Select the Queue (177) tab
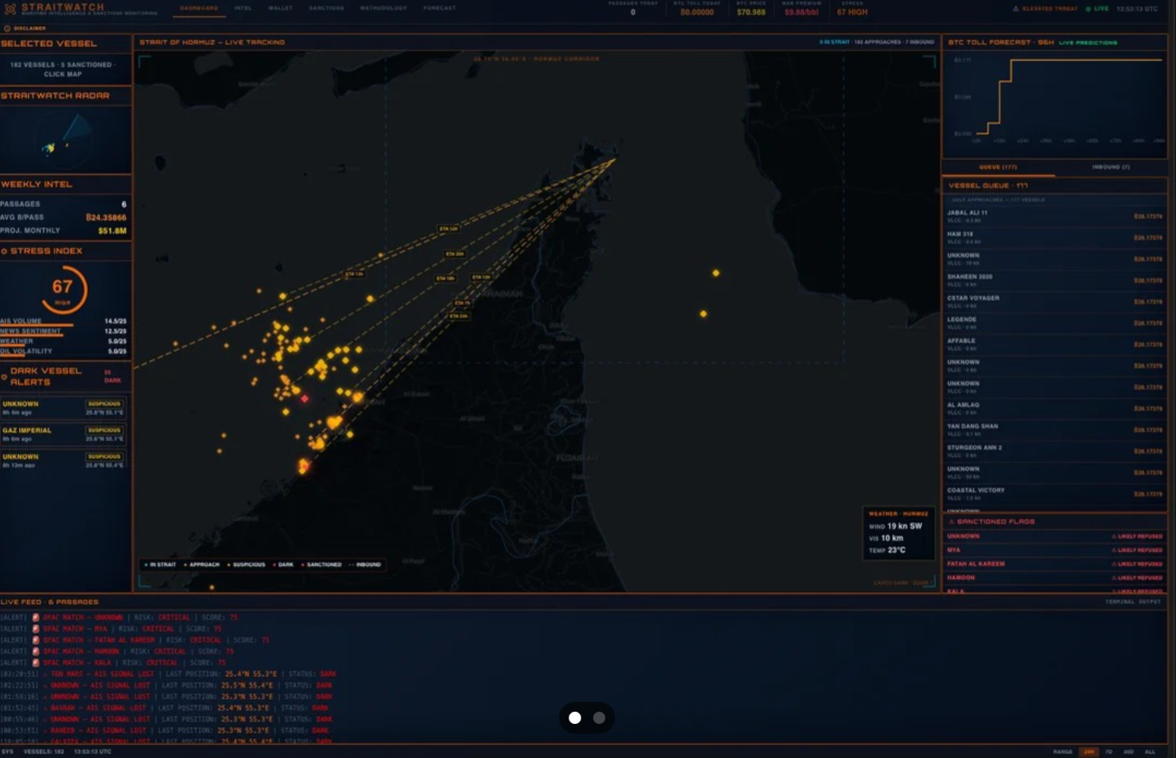The image size is (1176, 758). (x=998, y=167)
